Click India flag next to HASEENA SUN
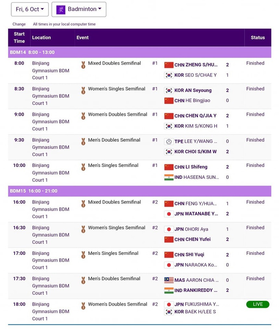The width and height of the screenshot is (279, 329). click(x=169, y=177)
